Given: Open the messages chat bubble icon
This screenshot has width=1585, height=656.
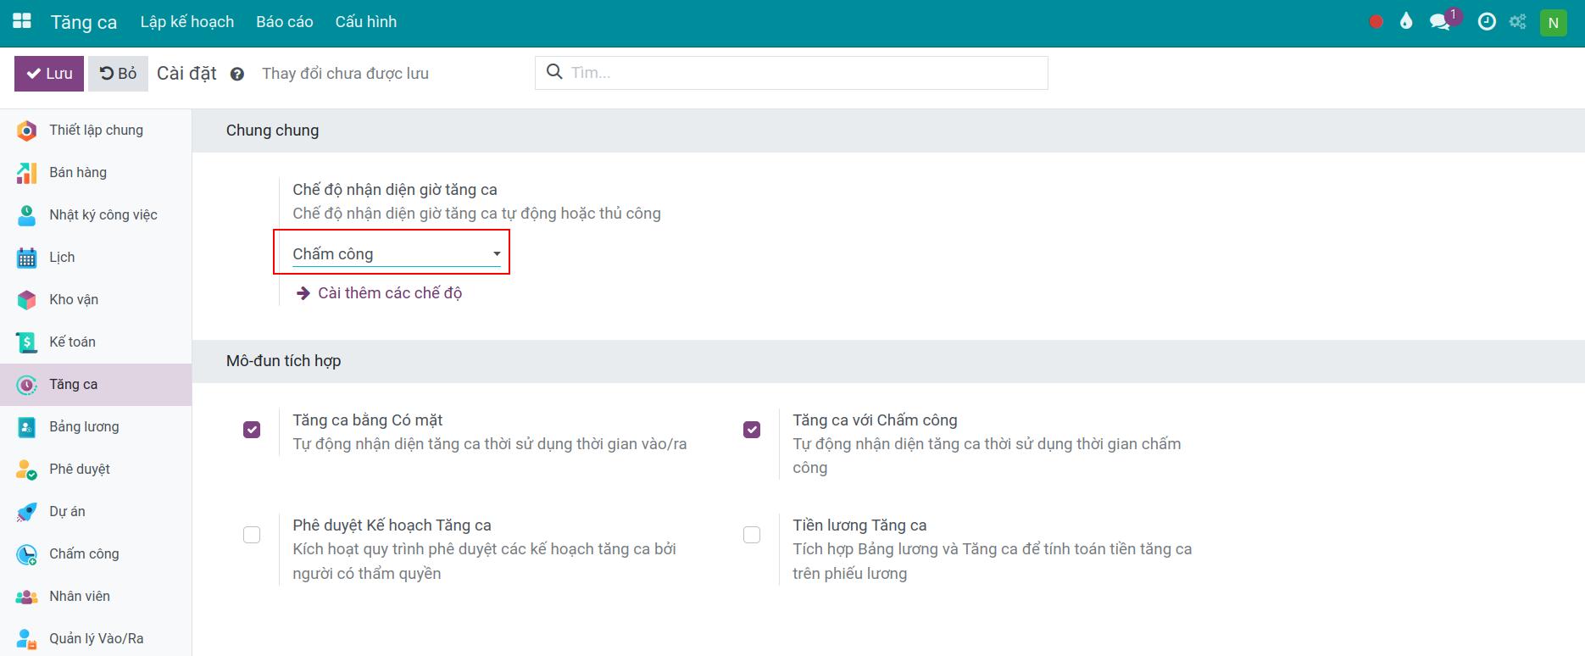Looking at the screenshot, I should pyautogui.click(x=1439, y=22).
